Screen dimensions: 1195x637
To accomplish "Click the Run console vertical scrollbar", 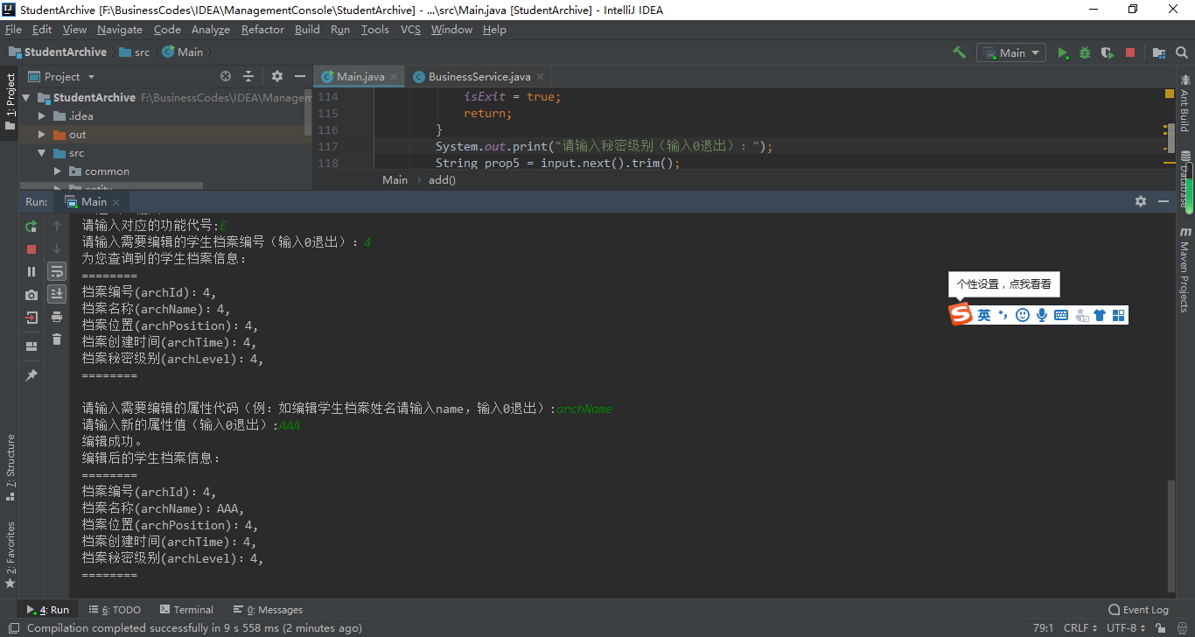I will [1171, 535].
